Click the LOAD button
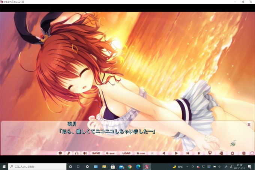Viewport: 255px width, 170px height. point(126,153)
